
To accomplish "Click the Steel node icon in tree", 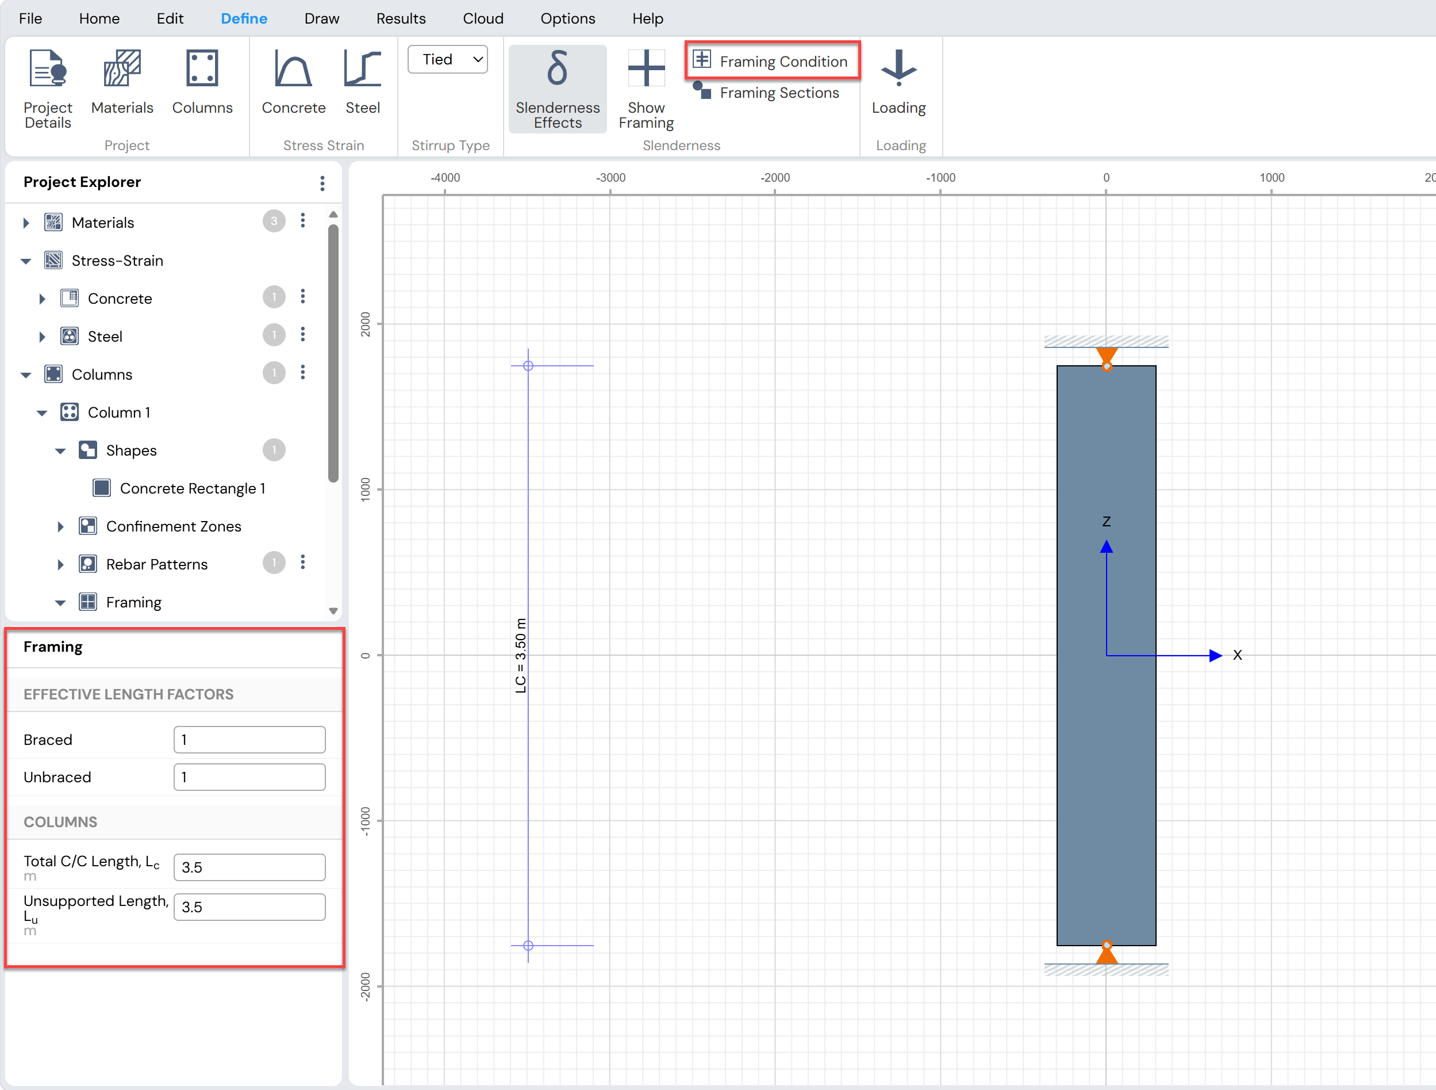I will (x=70, y=336).
